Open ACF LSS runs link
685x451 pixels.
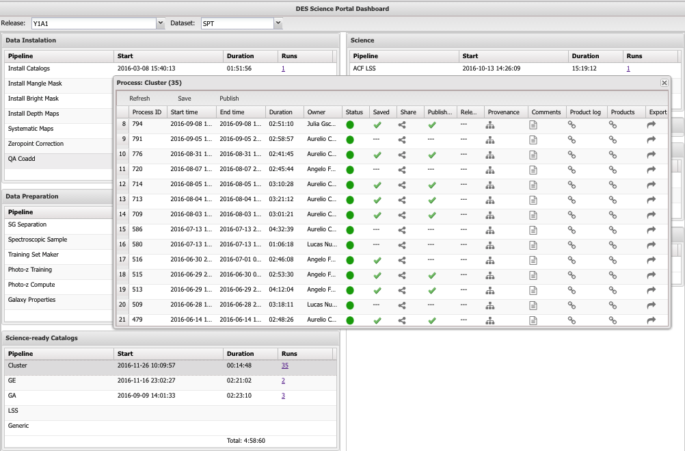point(628,68)
